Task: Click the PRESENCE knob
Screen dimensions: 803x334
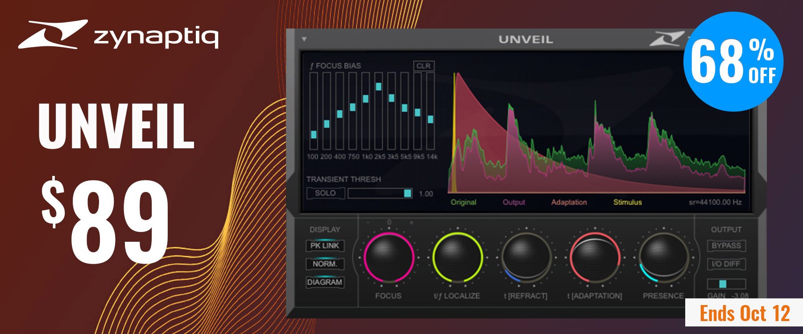Action: click(x=663, y=257)
